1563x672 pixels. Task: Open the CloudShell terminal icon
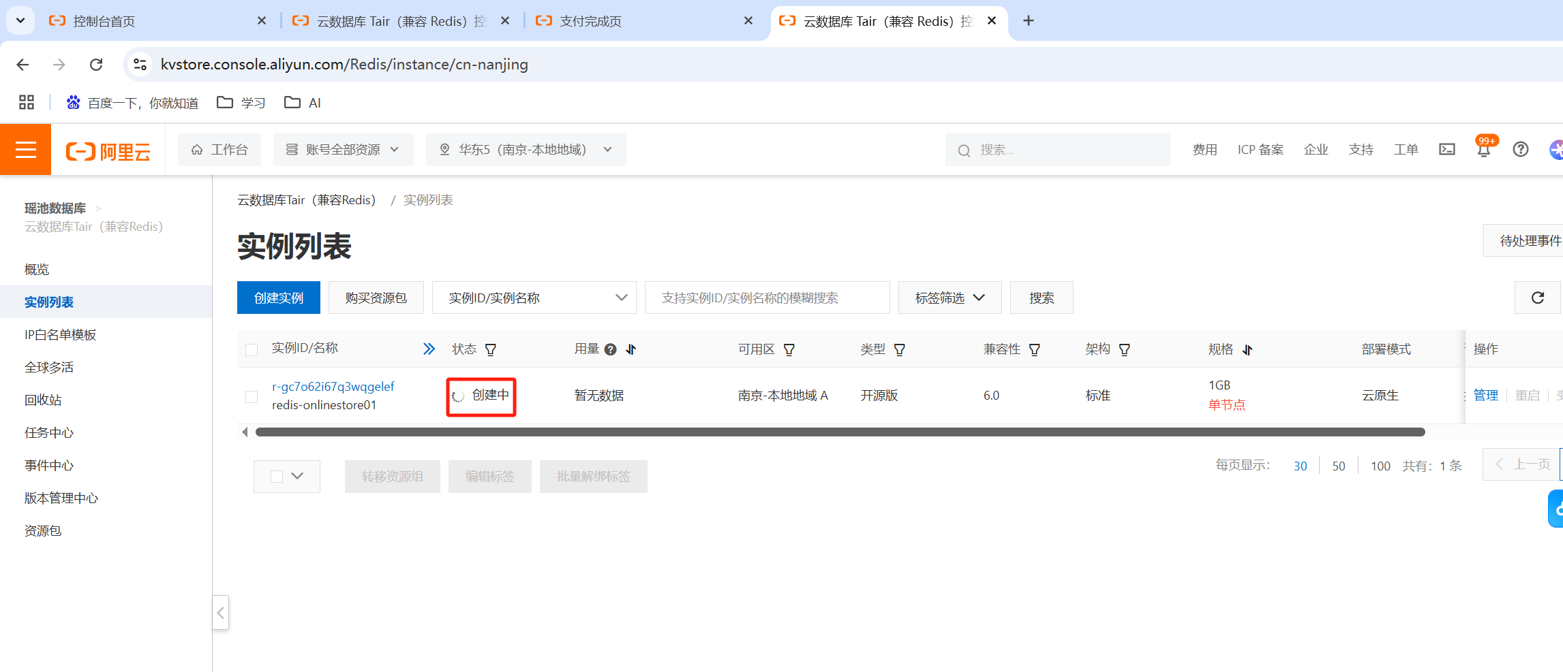(x=1446, y=149)
